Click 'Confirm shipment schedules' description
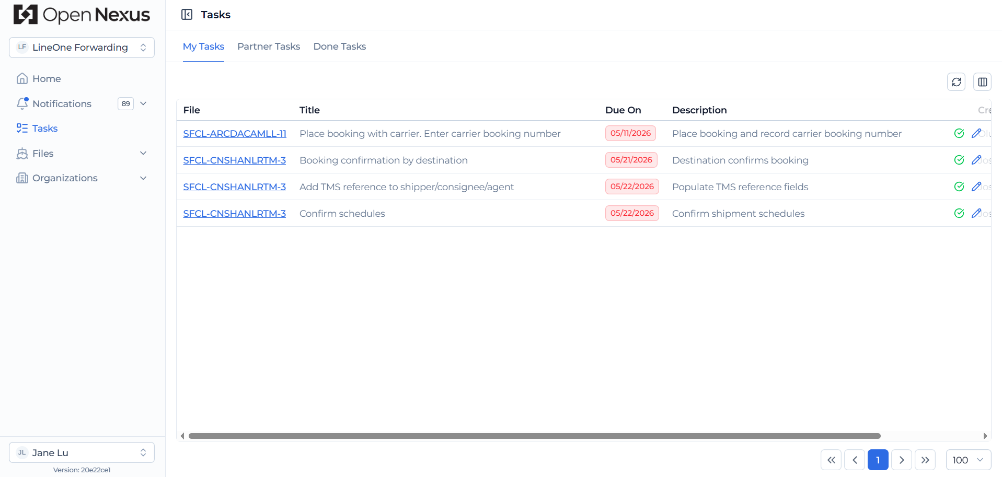 (x=738, y=214)
